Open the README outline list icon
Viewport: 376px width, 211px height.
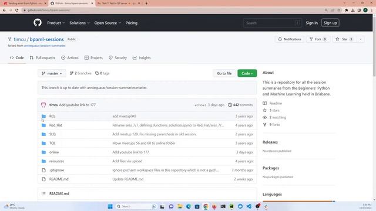pyautogui.click(x=43, y=193)
